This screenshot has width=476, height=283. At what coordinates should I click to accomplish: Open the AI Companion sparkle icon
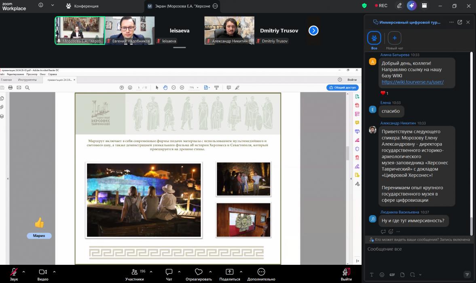[x=412, y=6]
